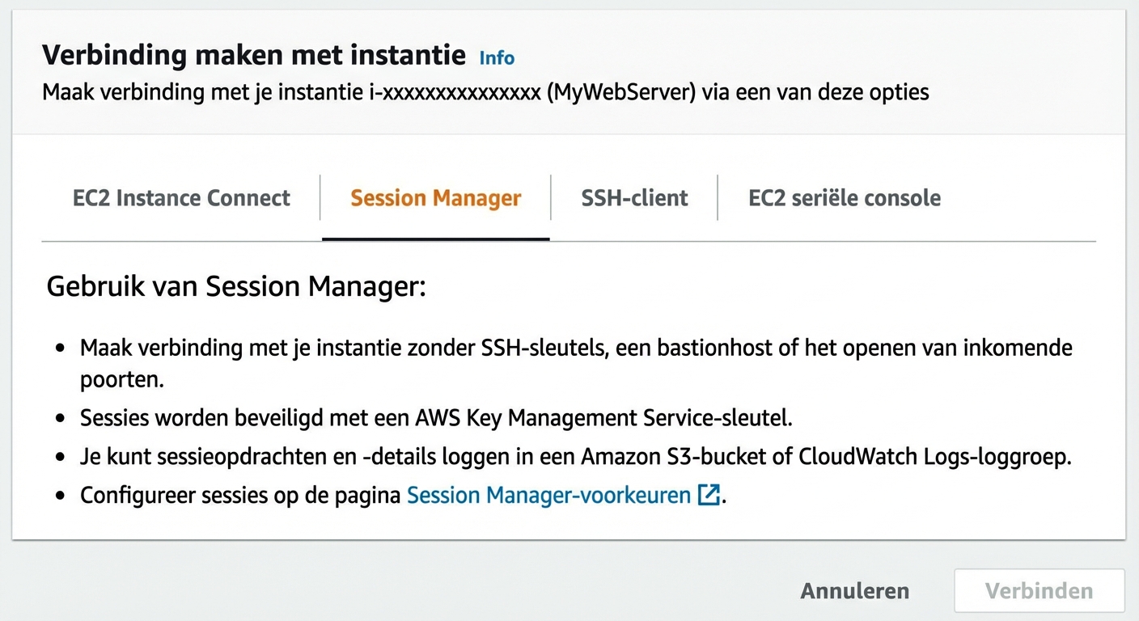The height and width of the screenshot is (621, 1139).
Task: Click the active tab underline indicator
Action: [x=435, y=239]
